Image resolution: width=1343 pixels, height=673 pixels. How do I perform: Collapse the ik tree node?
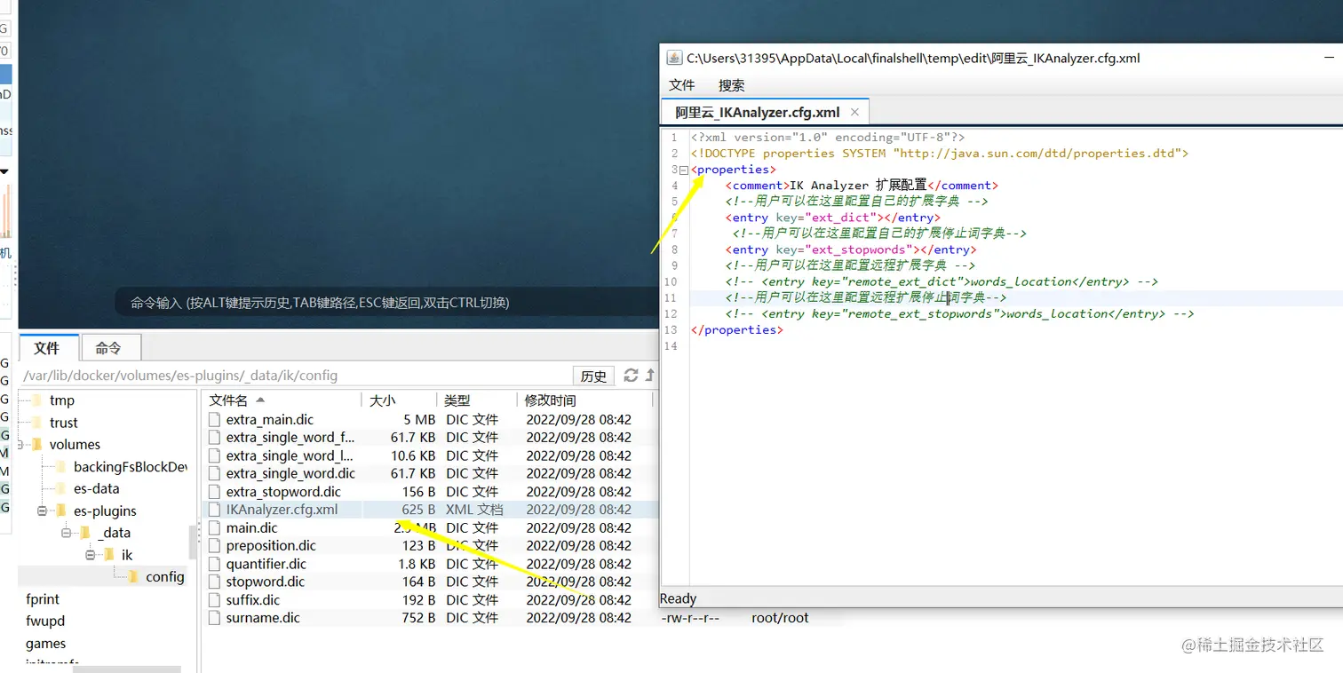click(90, 555)
